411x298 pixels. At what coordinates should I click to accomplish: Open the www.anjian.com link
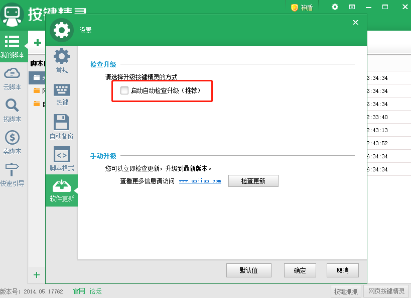(200, 181)
